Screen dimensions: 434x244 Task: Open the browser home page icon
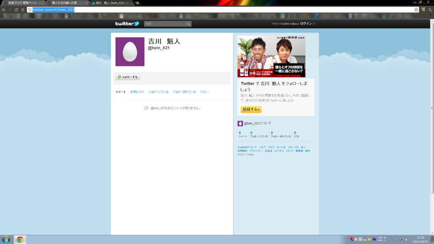(x=23, y=10)
